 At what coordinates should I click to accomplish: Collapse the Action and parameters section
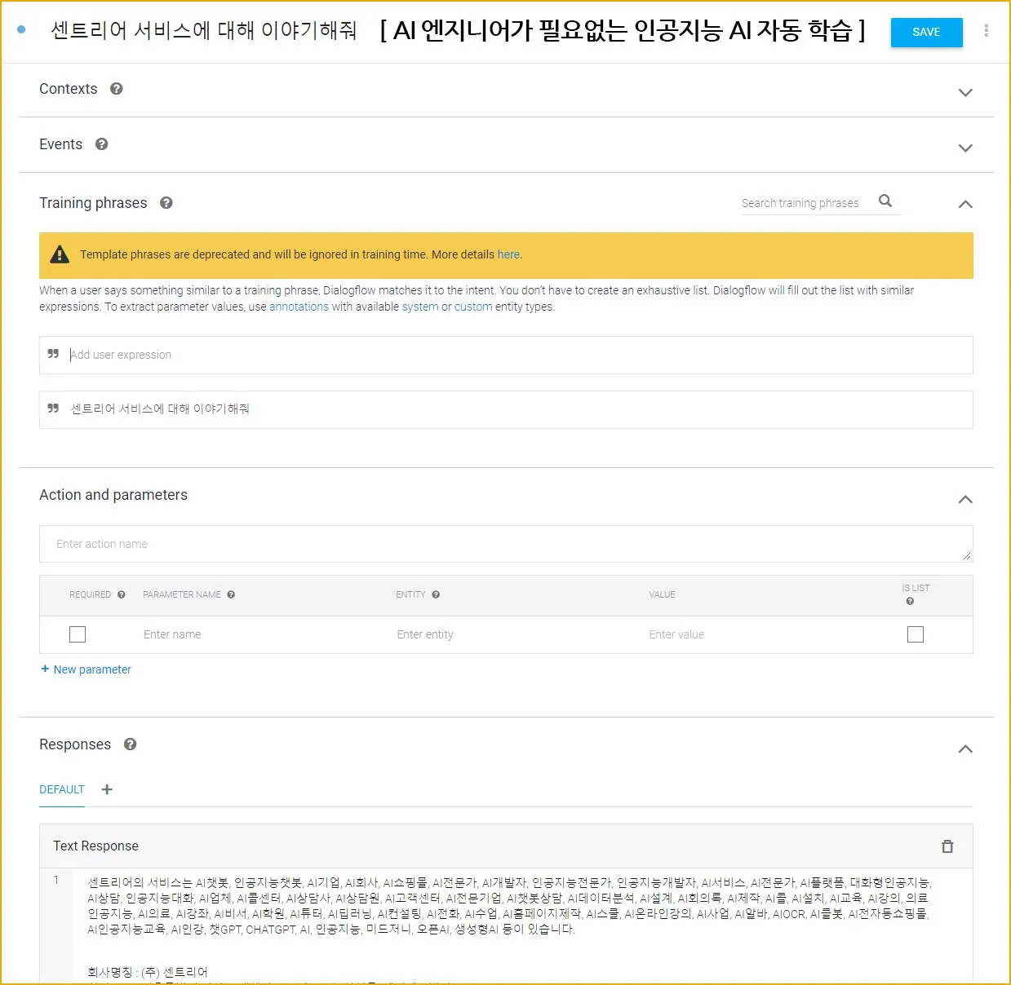tap(965, 499)
